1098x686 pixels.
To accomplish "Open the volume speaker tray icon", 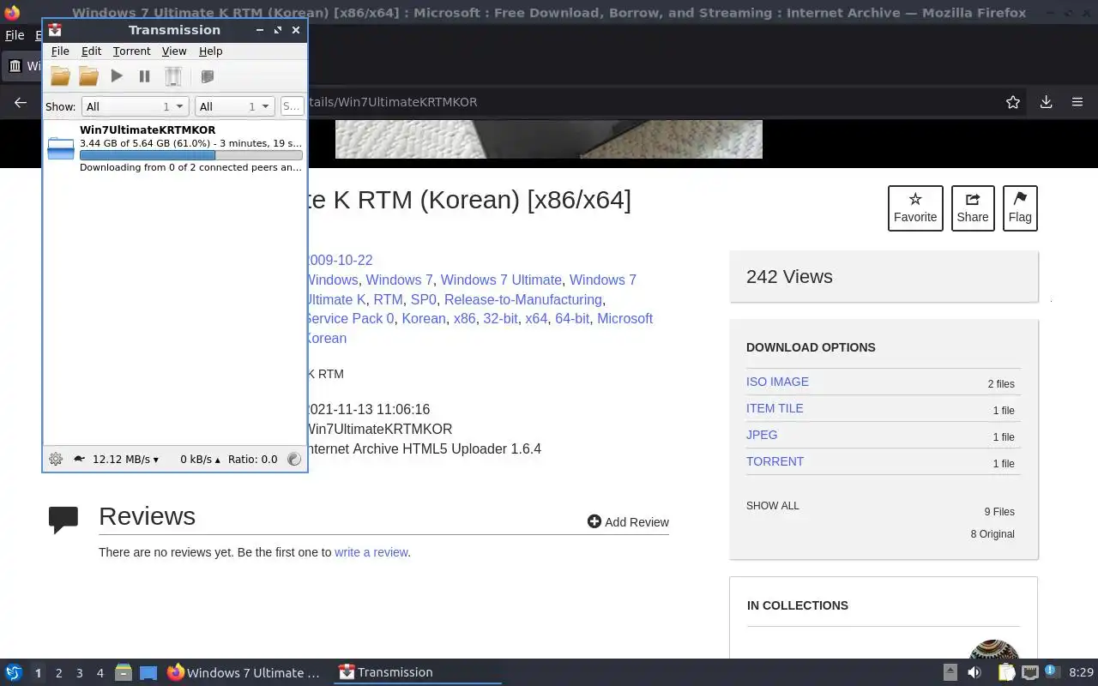I will pos(974,672).
